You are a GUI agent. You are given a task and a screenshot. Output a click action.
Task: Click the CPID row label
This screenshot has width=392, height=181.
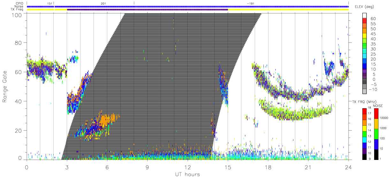click(x=19, y=3)
